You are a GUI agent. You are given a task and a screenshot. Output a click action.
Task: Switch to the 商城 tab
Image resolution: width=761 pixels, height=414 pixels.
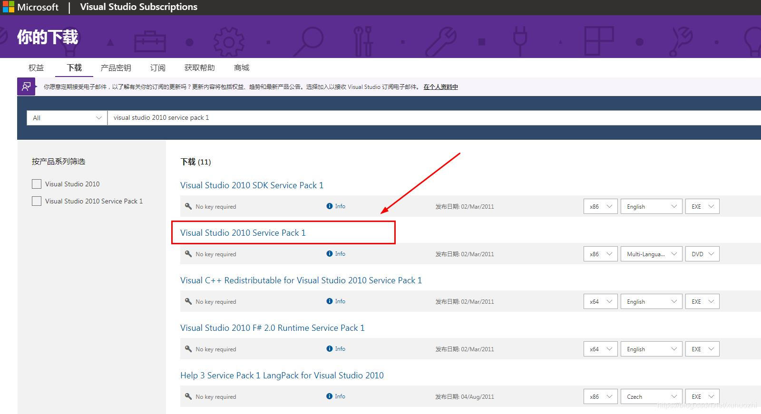(x=242, y=67)
